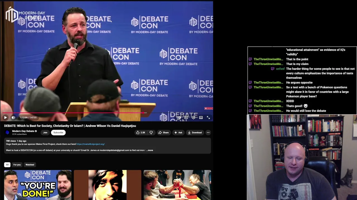Select the Watched filter chip

(x=30, y=165)
